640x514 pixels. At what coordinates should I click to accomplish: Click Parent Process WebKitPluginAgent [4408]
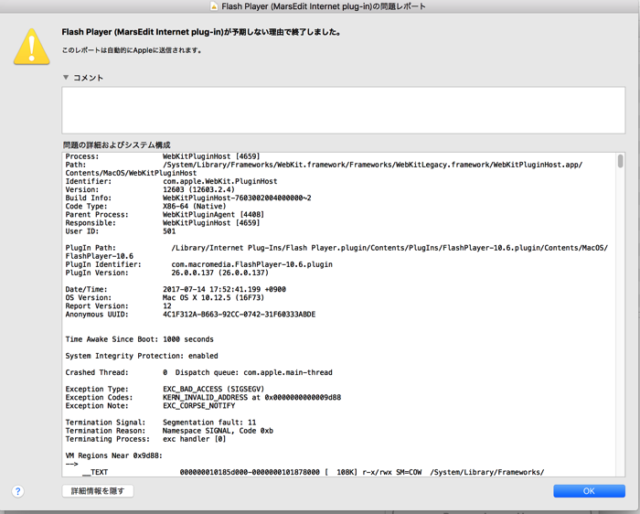point(165,214)
